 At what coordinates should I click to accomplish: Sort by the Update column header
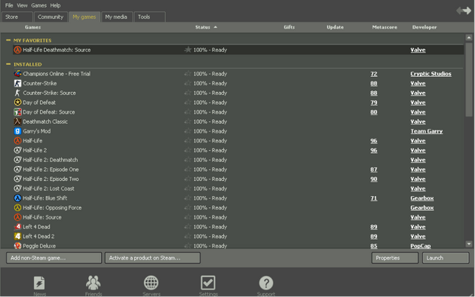335,27
